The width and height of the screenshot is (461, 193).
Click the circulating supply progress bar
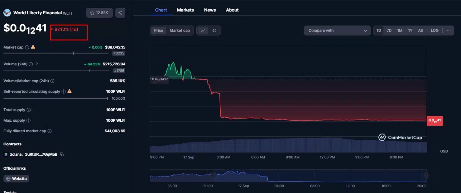(55, 98)
